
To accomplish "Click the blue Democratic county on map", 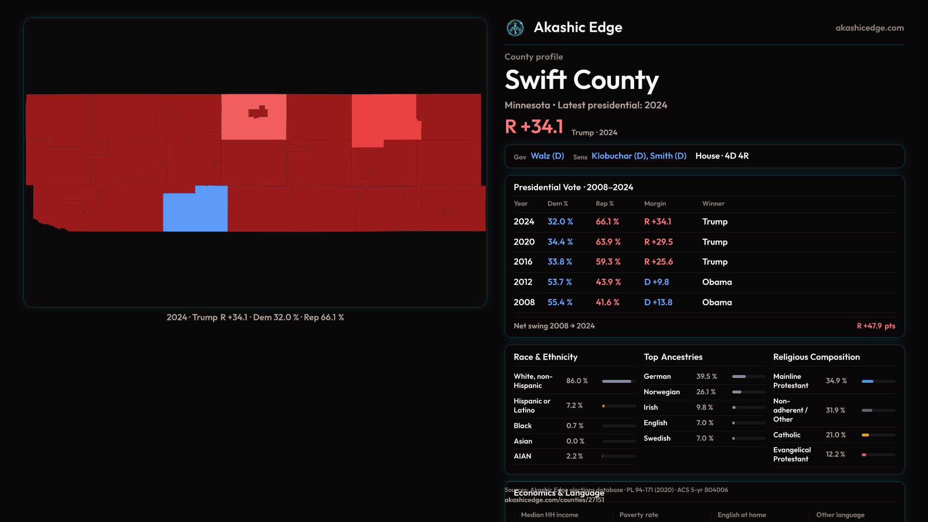I will click(195, 210).
